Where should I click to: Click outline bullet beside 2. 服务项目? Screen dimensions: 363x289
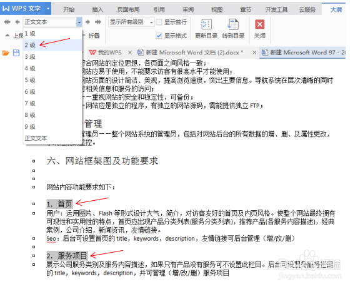point(34,256)
